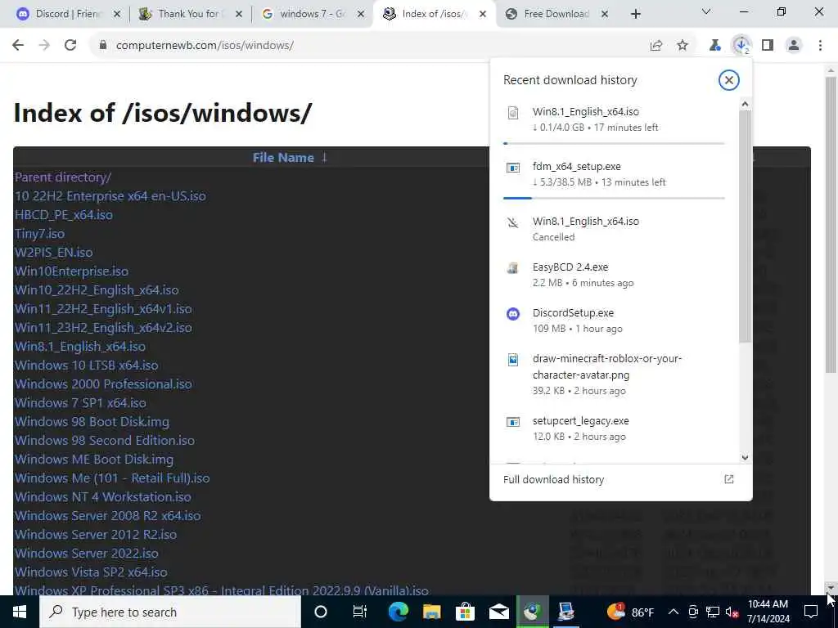This screenshot has width=838, height=628.
Task: Open EasyBCD 2.4.exe from downloads
Action: [x=614, y=275]
